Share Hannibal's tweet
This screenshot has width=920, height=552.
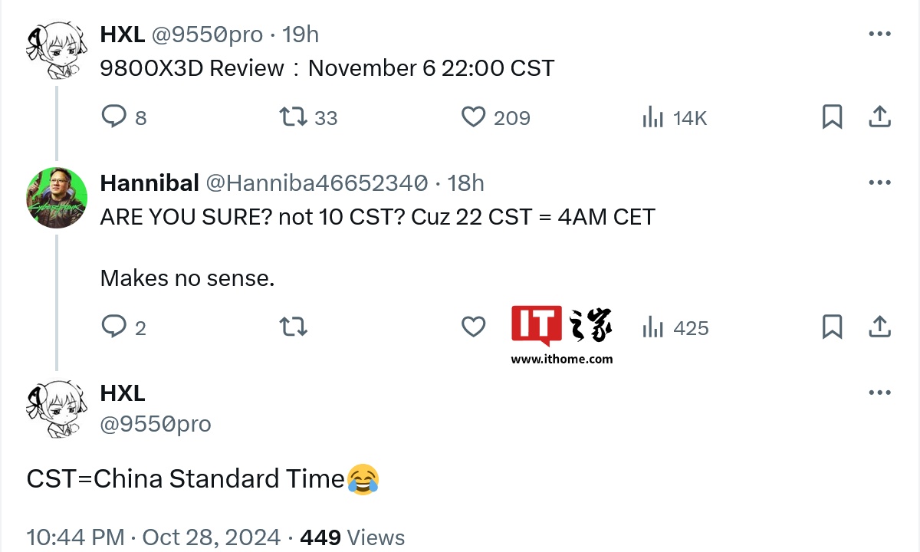pos(879,327)
